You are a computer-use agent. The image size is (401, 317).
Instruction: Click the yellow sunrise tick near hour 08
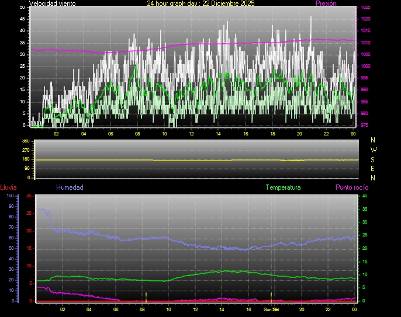pyautogui.click(x=146, y=295)
